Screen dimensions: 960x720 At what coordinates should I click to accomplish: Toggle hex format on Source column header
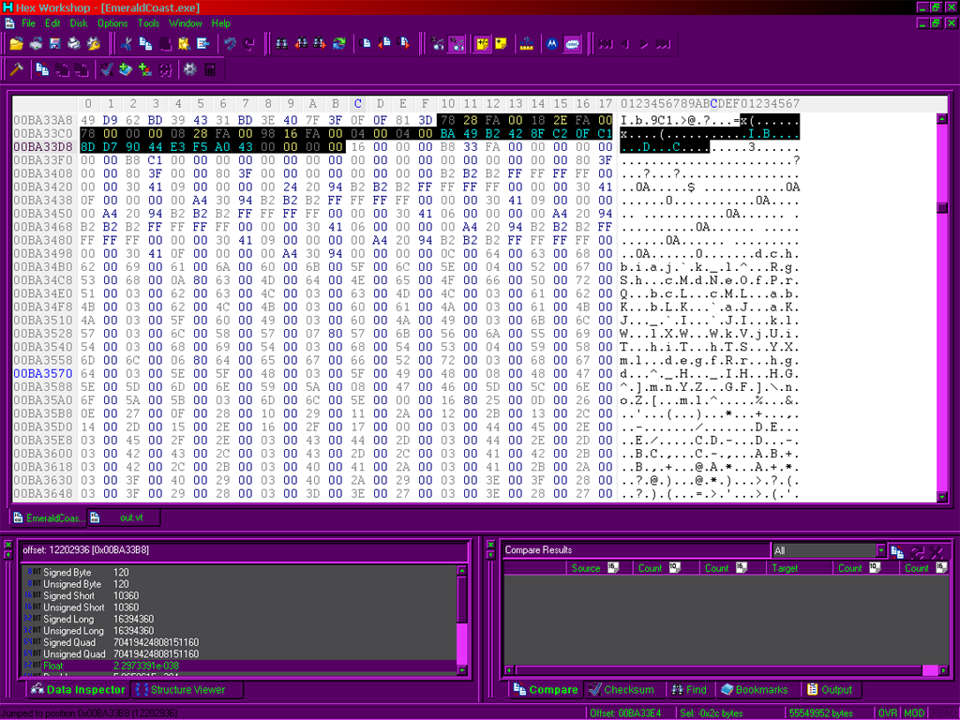pyautogui.click(x=613, y=568)
